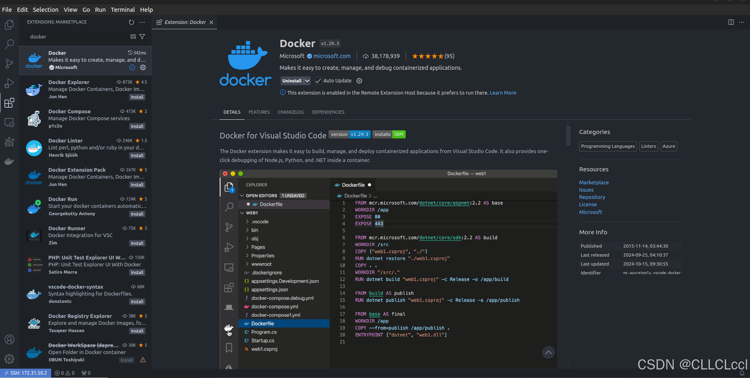Show problems errors and warnings count
750x378 pixels.
(65, 373)
